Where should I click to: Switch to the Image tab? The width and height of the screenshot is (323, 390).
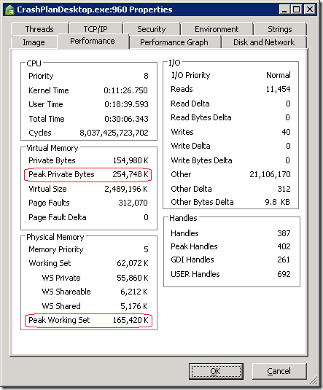click(x=34, y=42)
